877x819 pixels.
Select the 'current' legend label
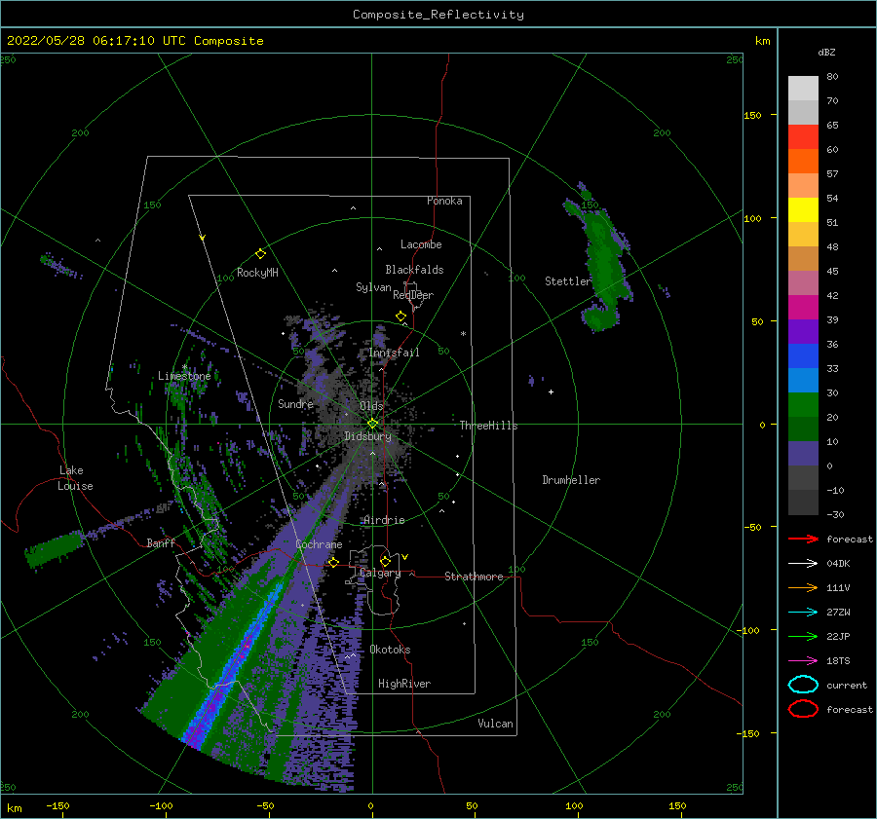tap(847, 685)
